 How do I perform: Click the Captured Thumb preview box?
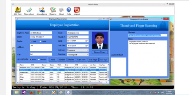coord(118,67)
